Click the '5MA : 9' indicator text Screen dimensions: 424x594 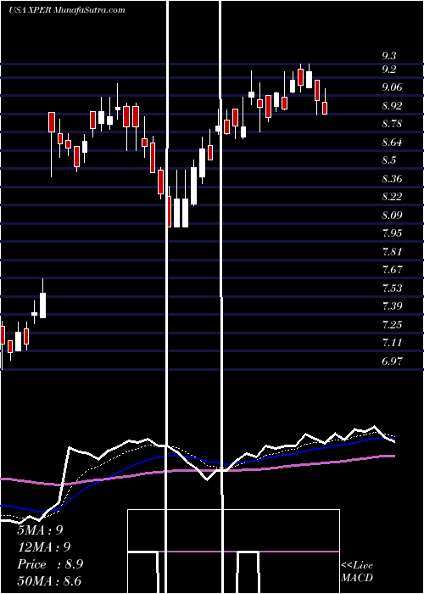[x=40, y=530]
